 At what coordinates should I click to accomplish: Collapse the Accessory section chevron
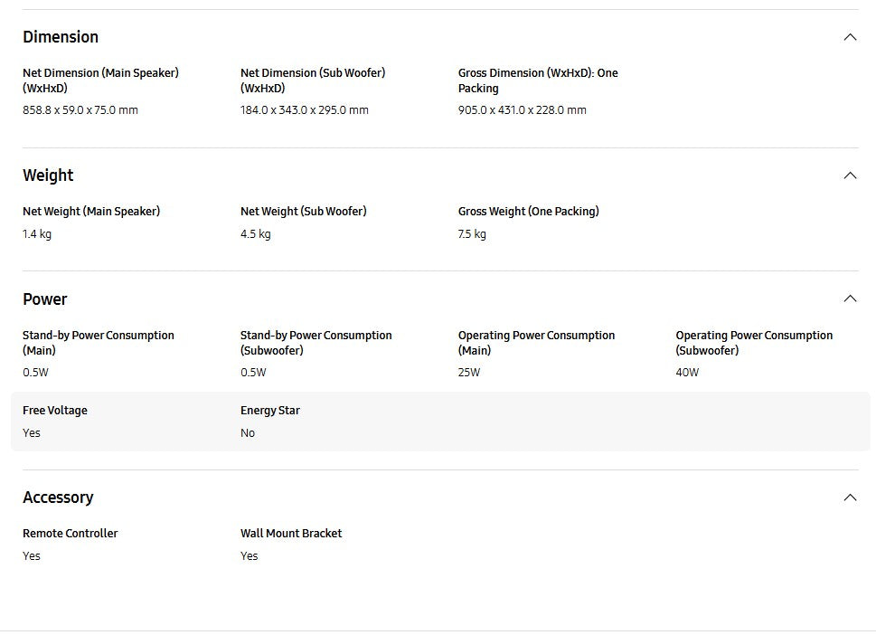point(850,498)
